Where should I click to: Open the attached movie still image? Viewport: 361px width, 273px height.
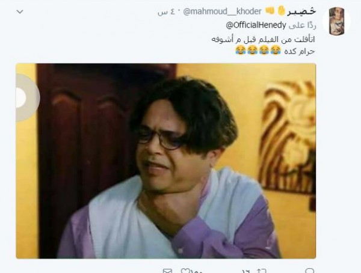pyautogui.click(x=166, y=161)
